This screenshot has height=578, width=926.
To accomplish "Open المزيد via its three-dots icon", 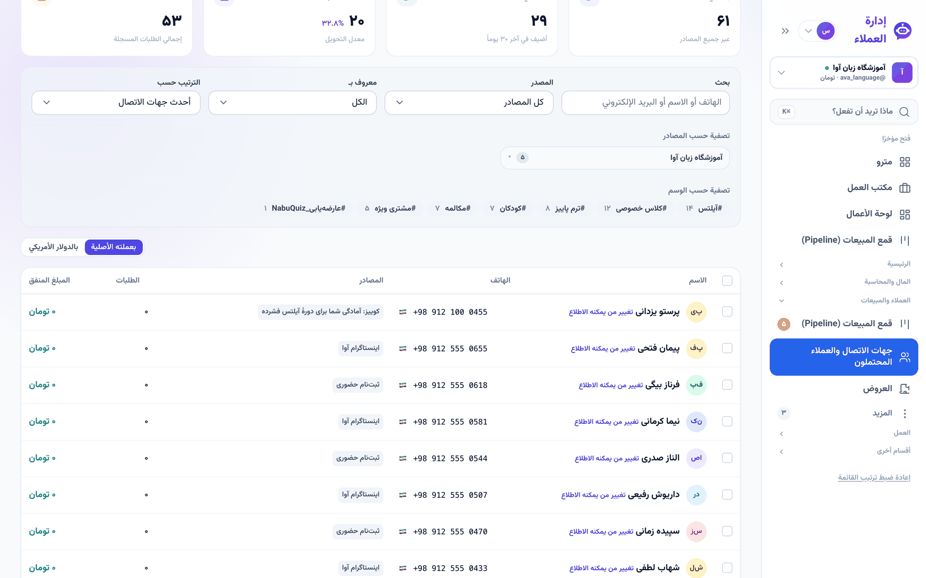I will tap(904, 413).
